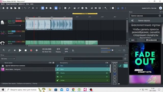The height and width of the screenshot is (92, 163).
Task: Open Другие библиотеки семплов entry
Action: point(28,66)
